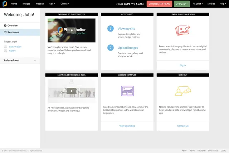This screenshot has height=153, width=229.
Task: Click the View my site link
Action: (x=126, y=29)
